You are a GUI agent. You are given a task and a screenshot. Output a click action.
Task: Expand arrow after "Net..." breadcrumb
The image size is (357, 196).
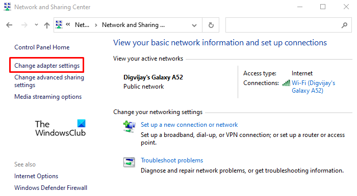[x=96, y=25]
